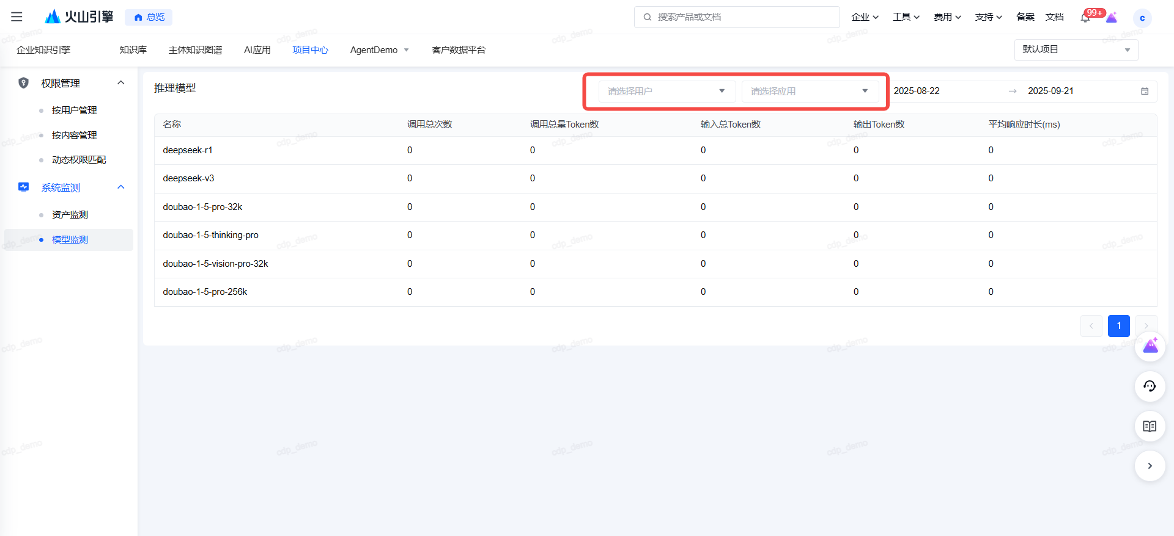Open the notification bell icon

[1085, 17]
